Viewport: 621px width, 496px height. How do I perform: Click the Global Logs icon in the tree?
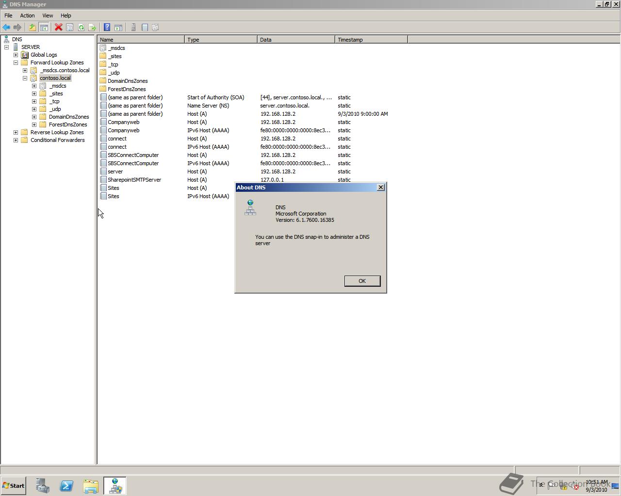[25, 55]
